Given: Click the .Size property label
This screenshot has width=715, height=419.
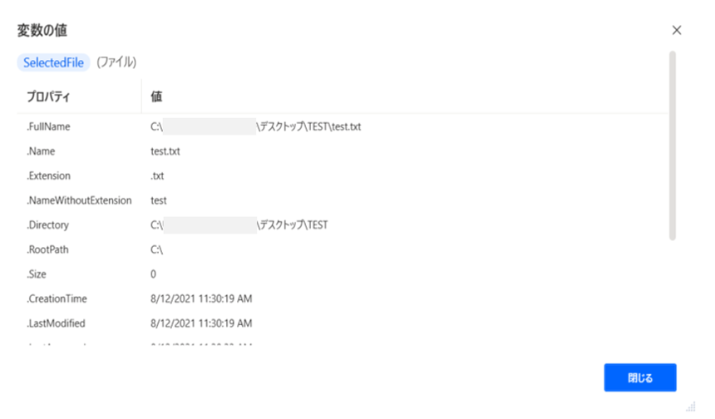Looking at the screenshot, I should 37,274.
